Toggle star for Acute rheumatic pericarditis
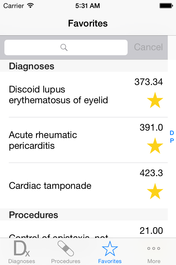This screenshot has width=176, height=265. 155,145
